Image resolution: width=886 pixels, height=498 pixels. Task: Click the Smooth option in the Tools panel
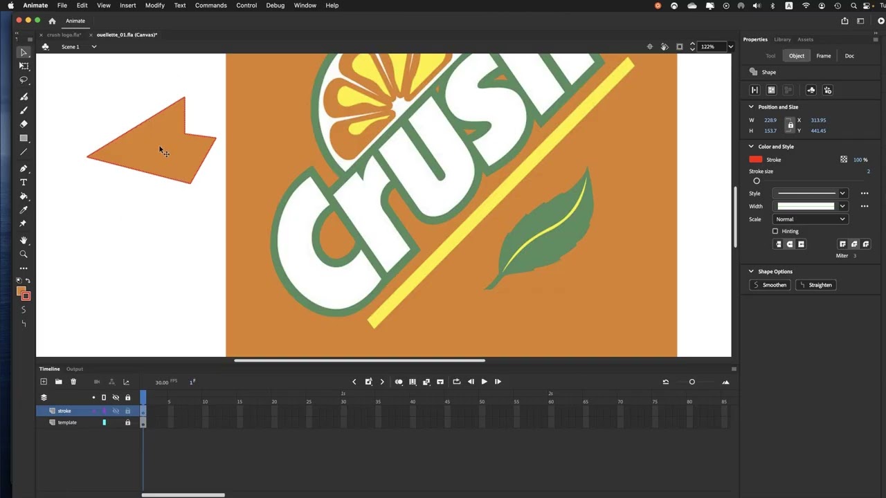point(24,310)
